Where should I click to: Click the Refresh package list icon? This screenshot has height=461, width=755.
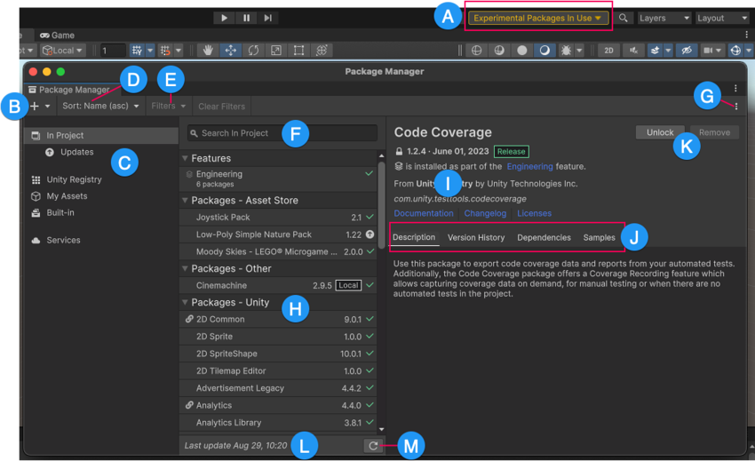click(373, 446)
